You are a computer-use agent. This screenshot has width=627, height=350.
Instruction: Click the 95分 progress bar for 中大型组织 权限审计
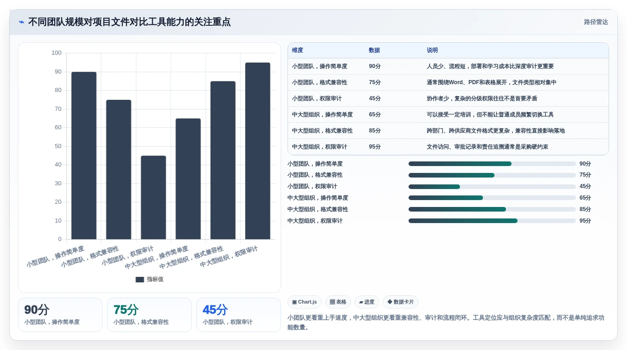tap(492, 221)
